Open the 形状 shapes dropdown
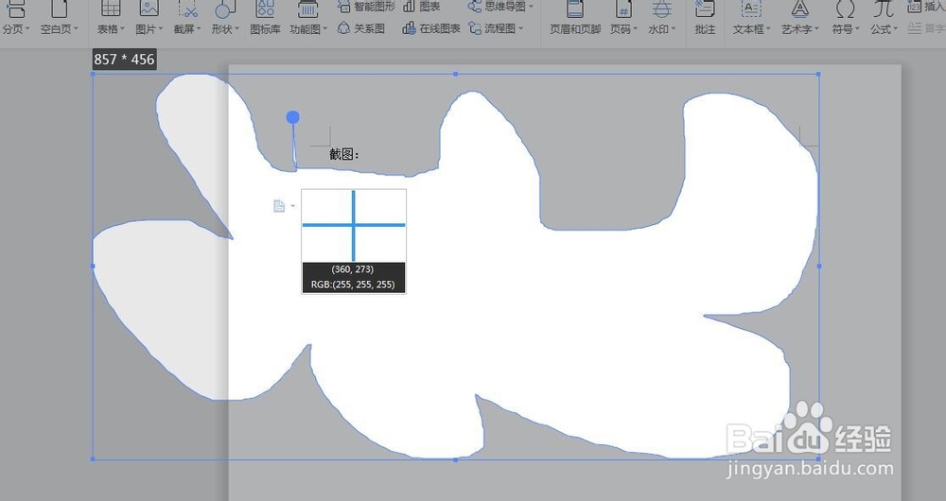The width and height of the screenshot is (946, 501). tap(237, 29)
